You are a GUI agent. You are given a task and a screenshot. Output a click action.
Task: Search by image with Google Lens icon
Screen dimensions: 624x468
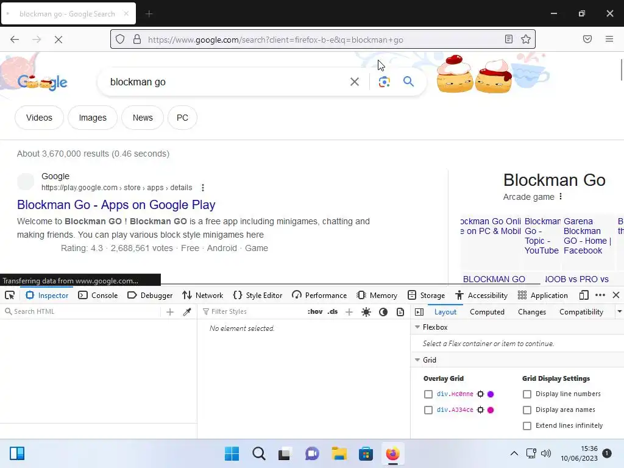pos(384,82)
